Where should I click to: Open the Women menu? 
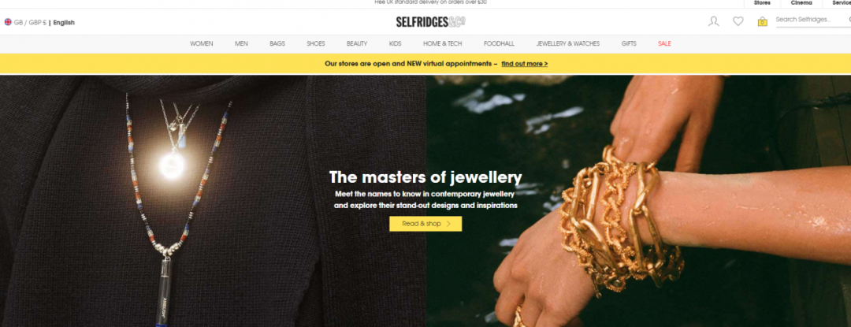pos(202,44)
